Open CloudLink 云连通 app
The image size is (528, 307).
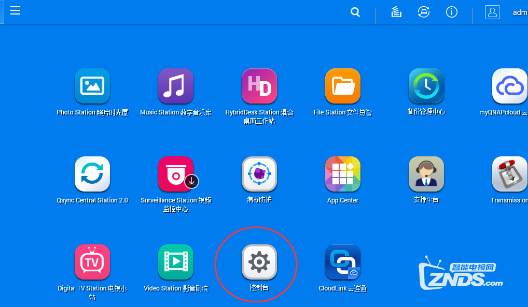pyautogui.click(x=343, y=262)
